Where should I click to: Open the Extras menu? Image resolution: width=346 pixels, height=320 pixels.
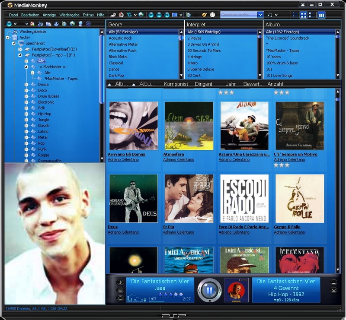click(x=88, y=15)
